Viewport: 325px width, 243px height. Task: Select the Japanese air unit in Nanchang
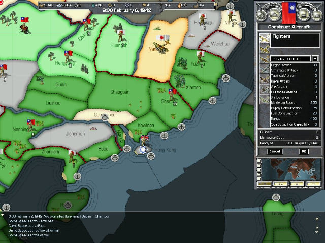[x=162, y=47]
